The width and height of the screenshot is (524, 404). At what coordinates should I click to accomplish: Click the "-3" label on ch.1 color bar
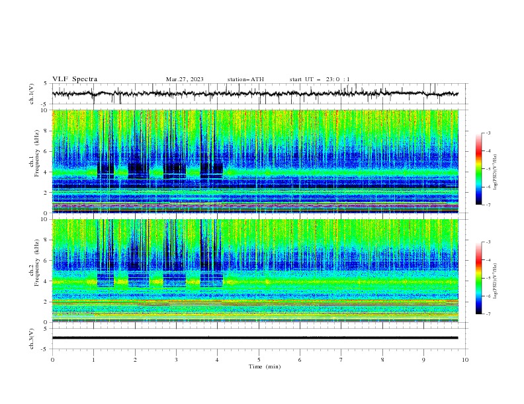tap(488, 133)
